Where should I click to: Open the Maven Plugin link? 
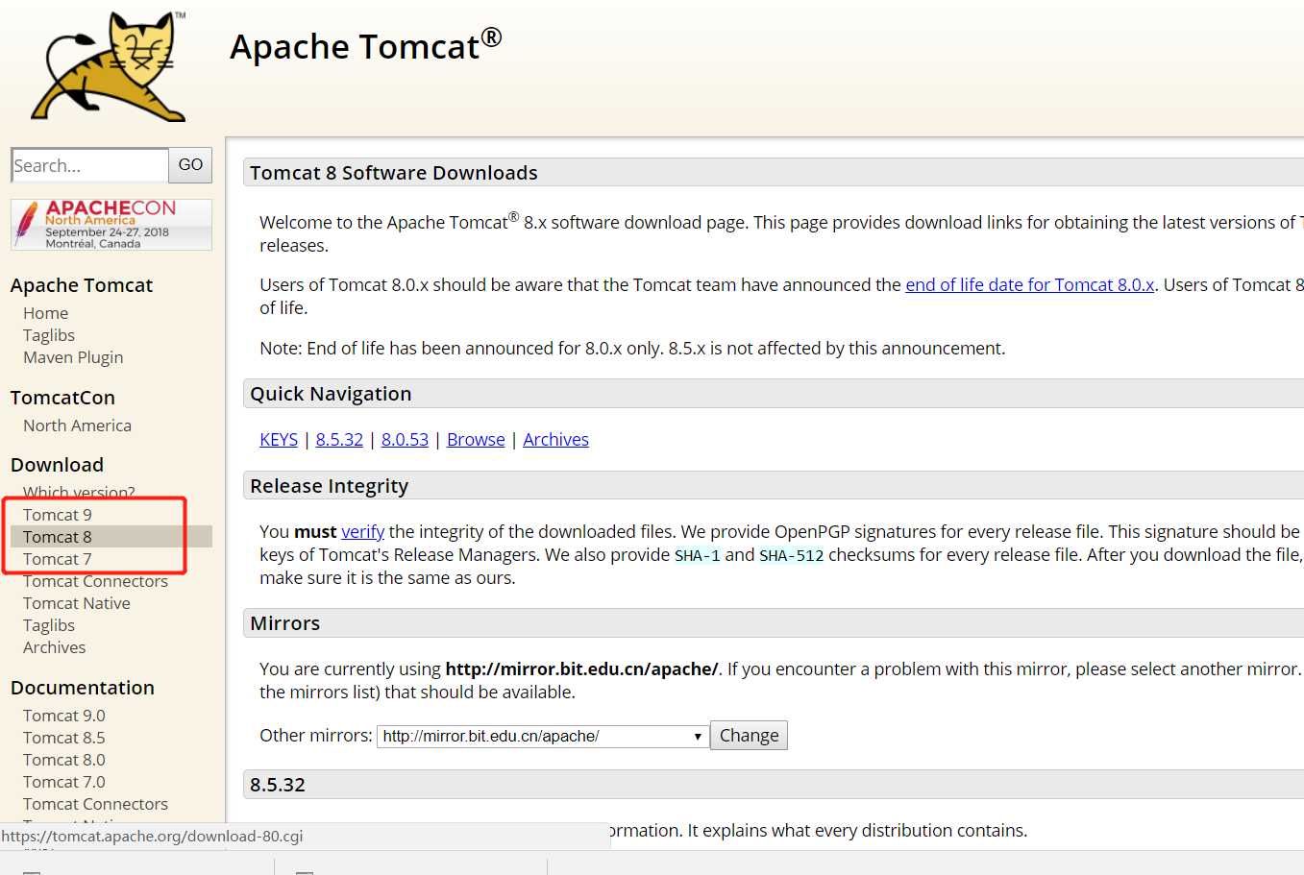click(73, 357)
